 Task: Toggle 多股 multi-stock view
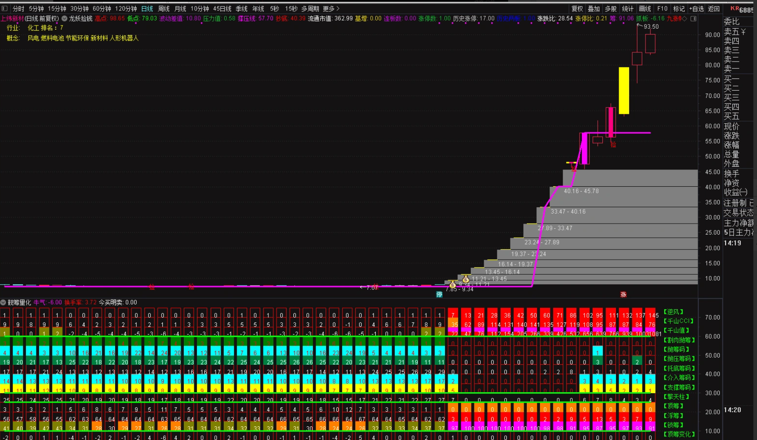click(611, 9)
